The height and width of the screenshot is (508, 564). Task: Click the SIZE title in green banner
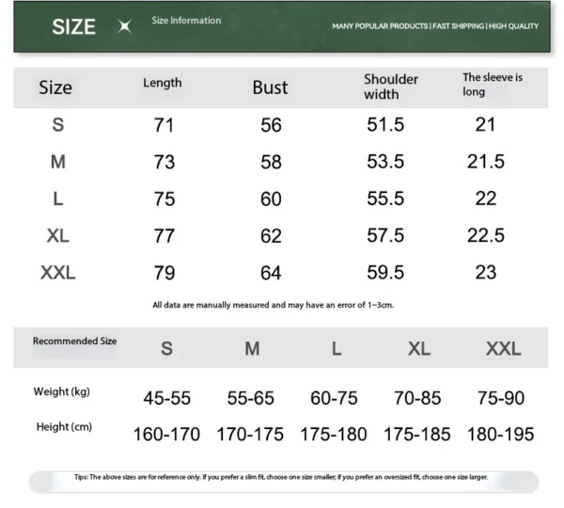click(x=73, y=26)
